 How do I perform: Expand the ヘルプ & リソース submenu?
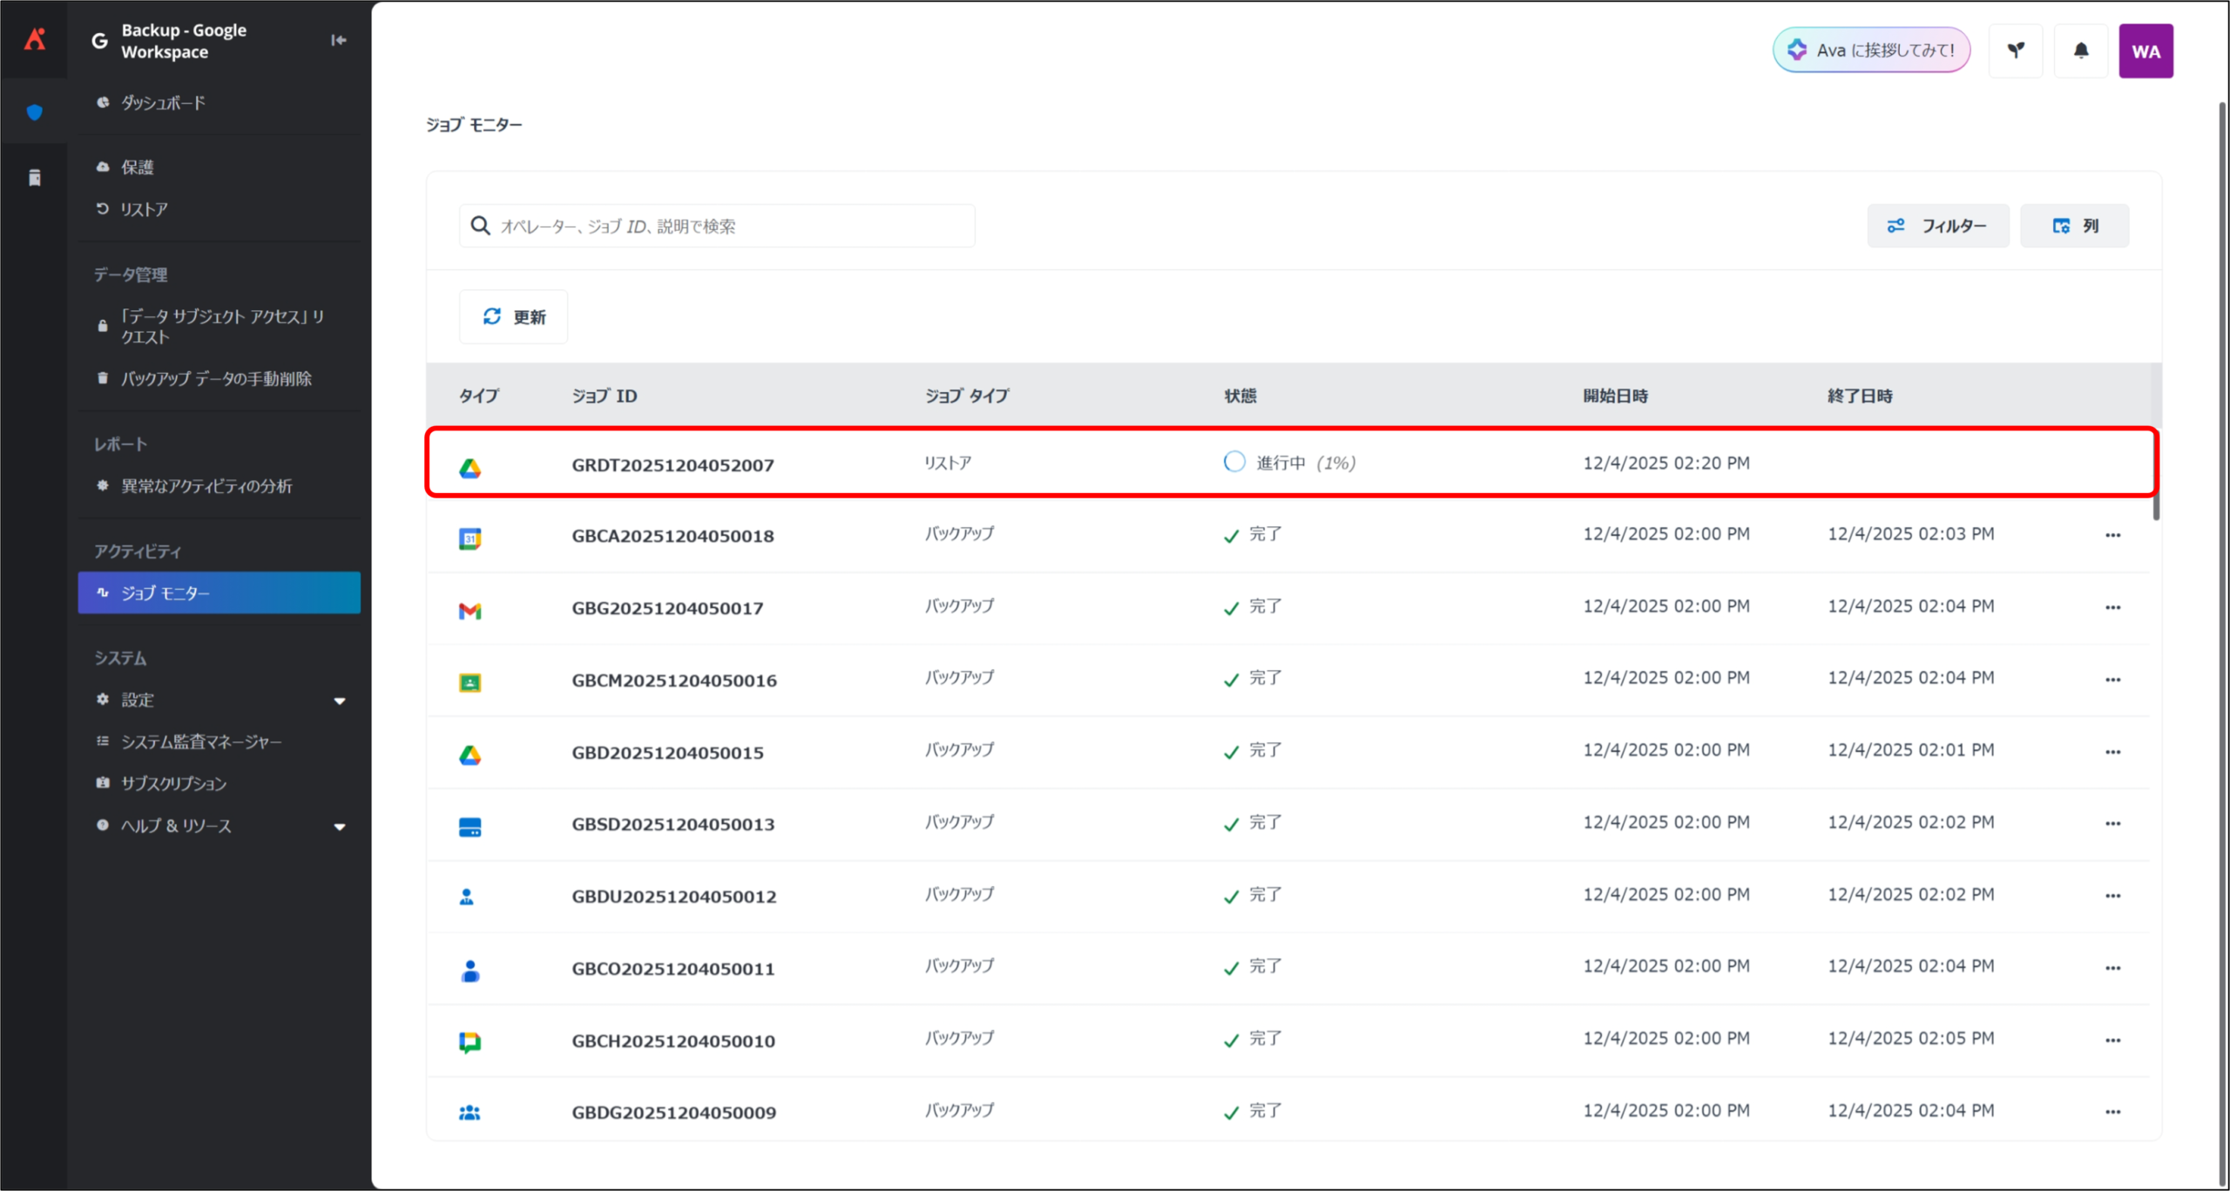(x=340, y=826)
